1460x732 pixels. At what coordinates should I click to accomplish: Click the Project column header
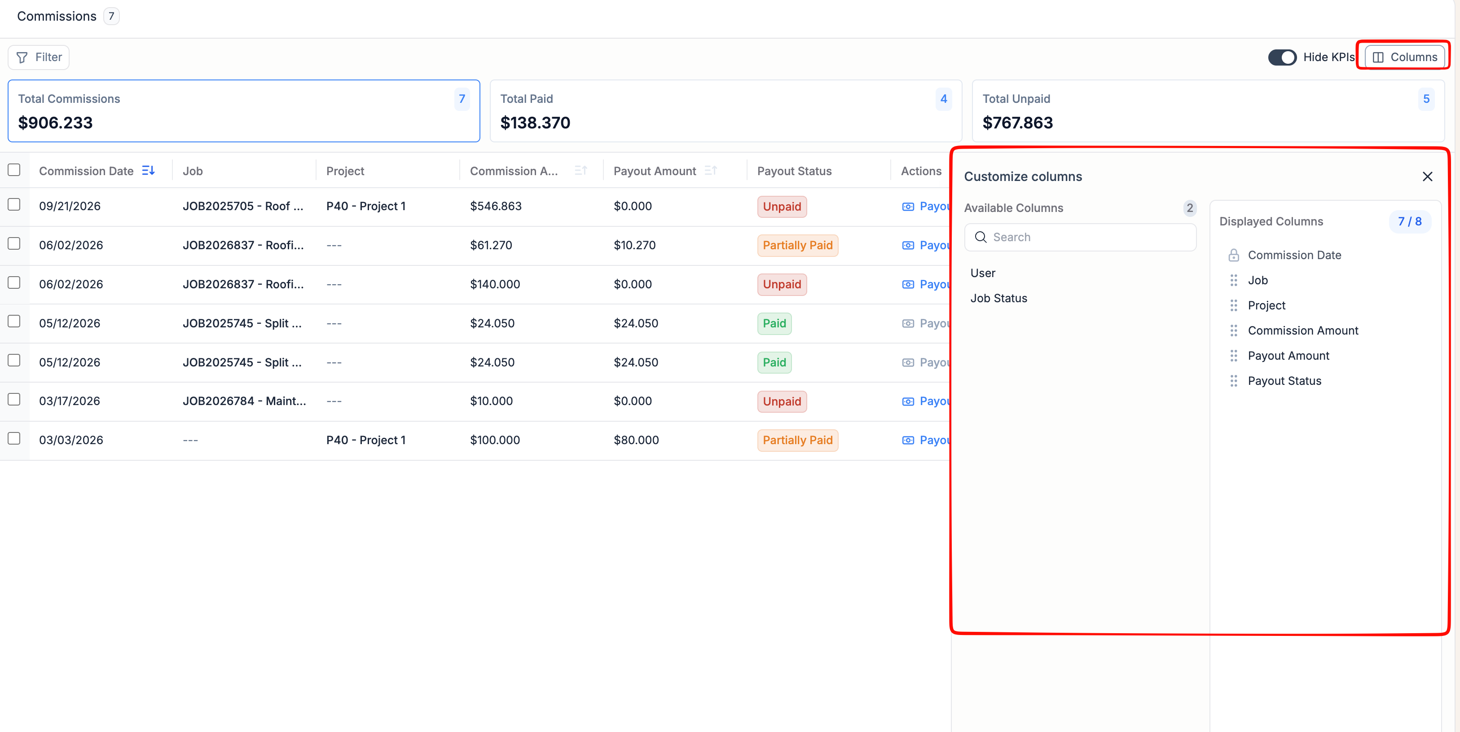[x=345, y=171]
